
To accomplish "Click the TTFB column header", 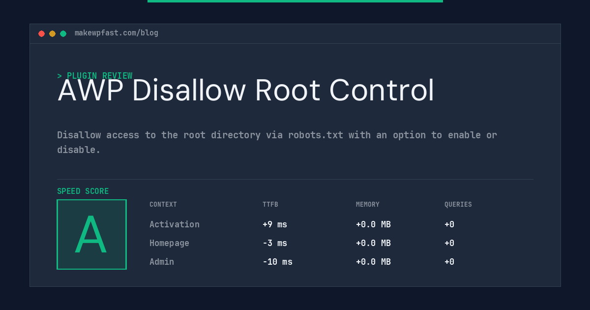I will point(270,205).
